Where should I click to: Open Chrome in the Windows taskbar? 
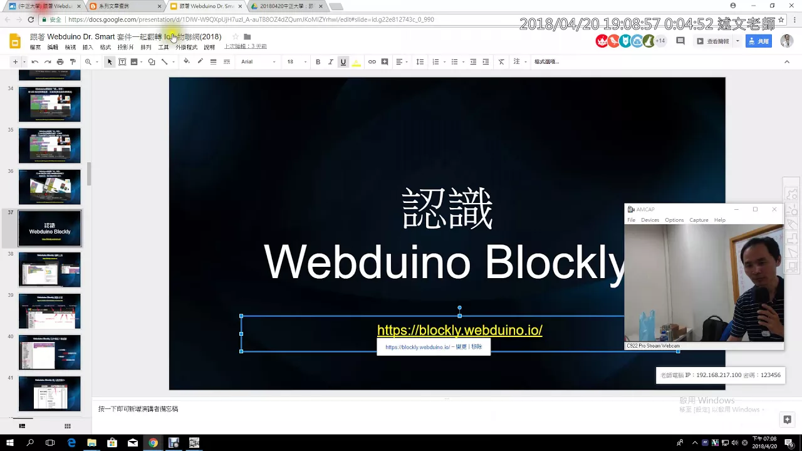(153, 443)
